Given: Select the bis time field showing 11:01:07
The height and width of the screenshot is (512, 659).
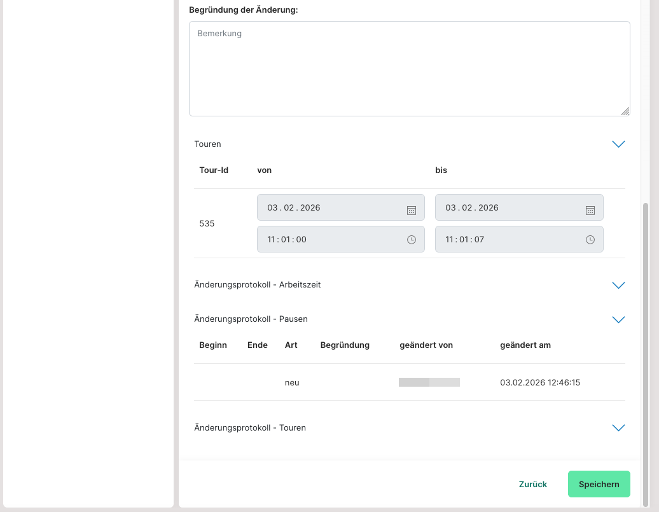Looking at the screenshot, I should tap(509, 240).
